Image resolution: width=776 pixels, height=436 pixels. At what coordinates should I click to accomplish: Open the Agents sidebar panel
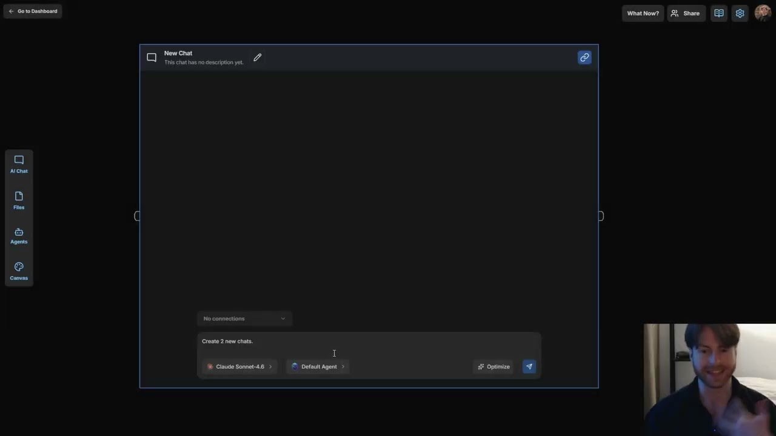(x=19, y=236)
